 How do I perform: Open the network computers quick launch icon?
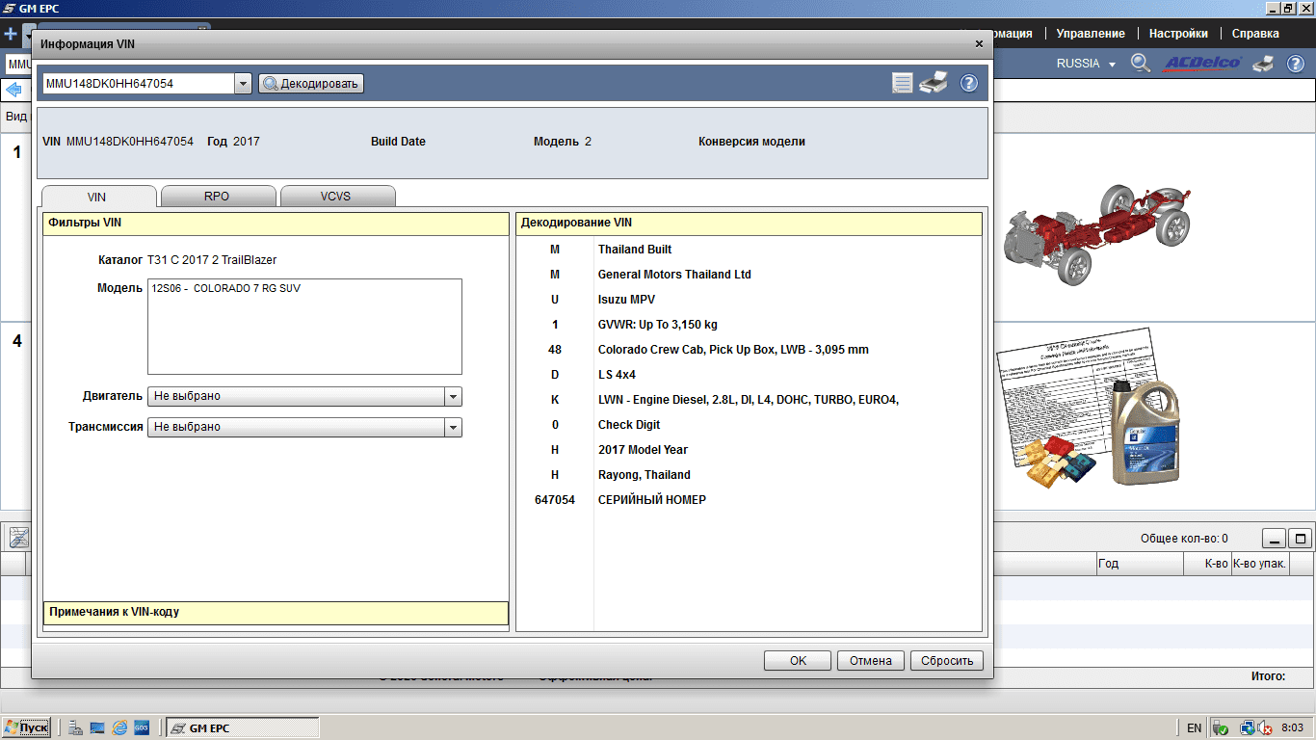pos(75,727)
